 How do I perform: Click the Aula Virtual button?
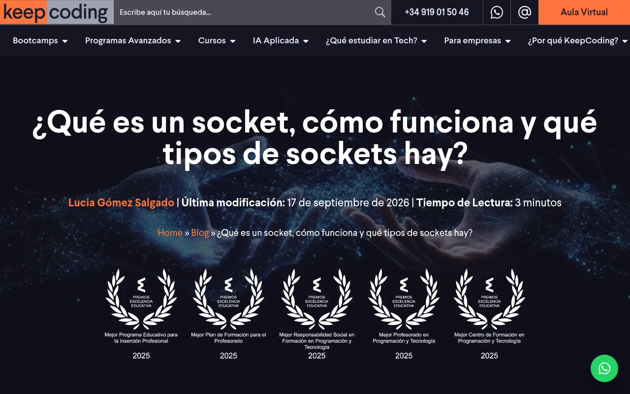pyautogui.click(x=584, y=12)
